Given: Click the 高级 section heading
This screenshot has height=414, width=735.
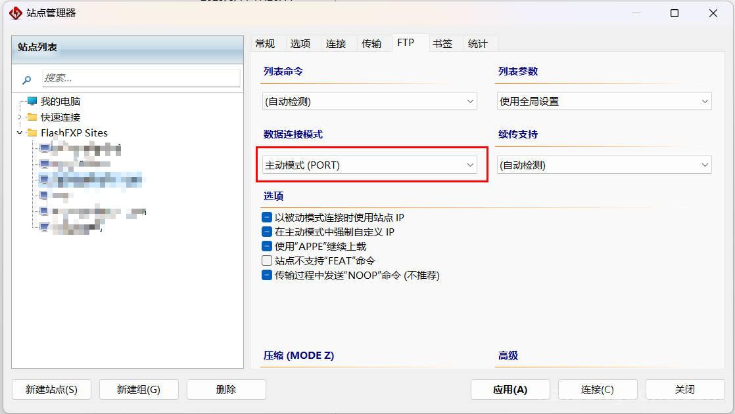Looking at the screenshot, I should point(508,356).
